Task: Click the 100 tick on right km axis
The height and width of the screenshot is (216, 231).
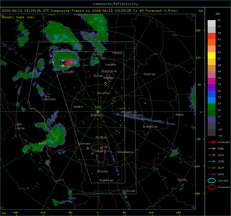Action: pyautogui.click(x=198, y=58)
